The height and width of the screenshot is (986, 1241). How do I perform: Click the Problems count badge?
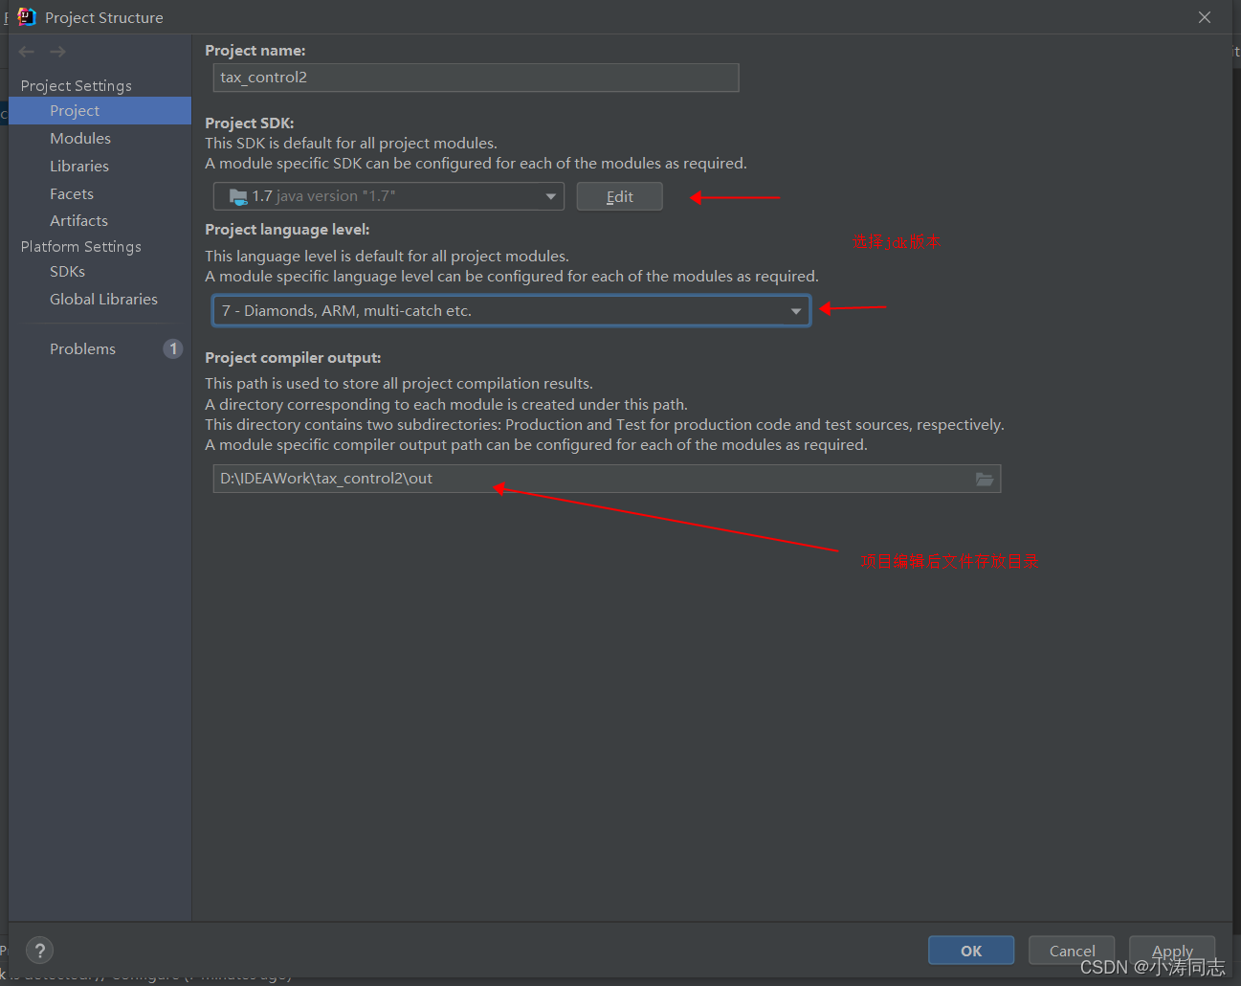tap(173, 348)
